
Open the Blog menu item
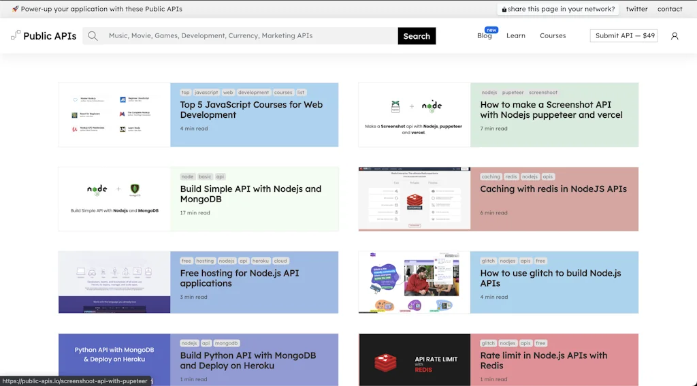click(x=484, y=35)
